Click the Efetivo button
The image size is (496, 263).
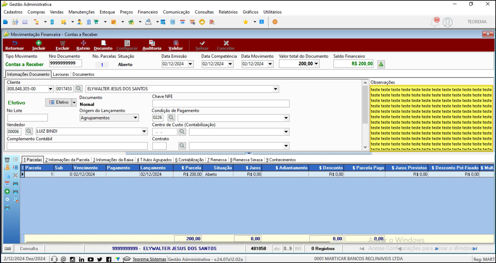coord(59,102)
